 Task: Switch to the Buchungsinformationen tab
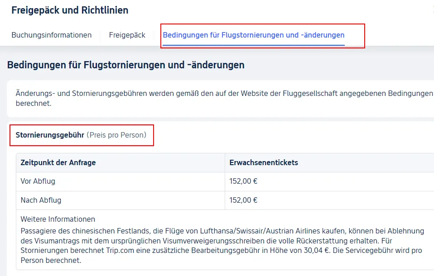pos(51,35)
